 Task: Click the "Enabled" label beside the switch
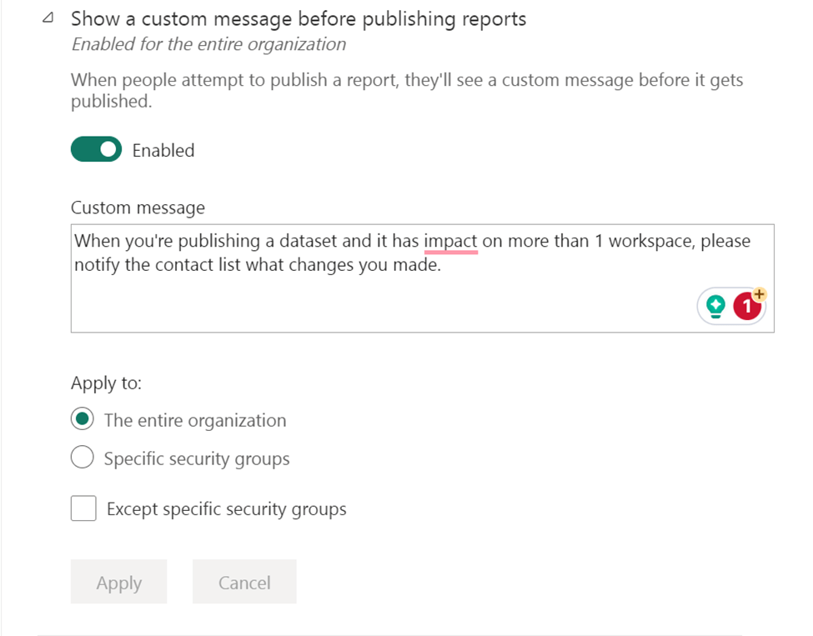click(163, 151)
